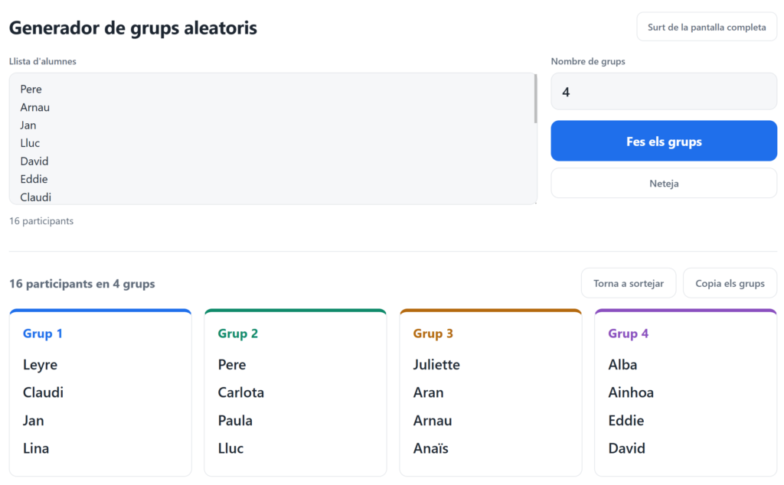Image resolution: width=784 pixels, height=485 pixels.
Task: Select Pere in the Grup 2 card
Action: (232, 365)
